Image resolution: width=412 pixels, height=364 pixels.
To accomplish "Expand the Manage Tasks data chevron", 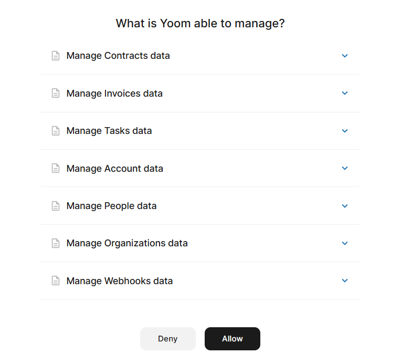I will click(x=345, y=131).
